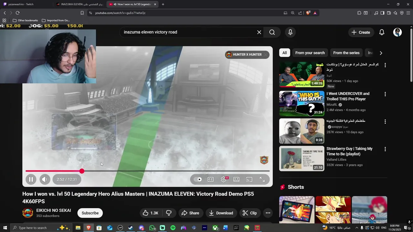The height and width of the screenshot is (232, 413).
Task: Open the Strawberry Guy playlist title
Action: point(349,151)
